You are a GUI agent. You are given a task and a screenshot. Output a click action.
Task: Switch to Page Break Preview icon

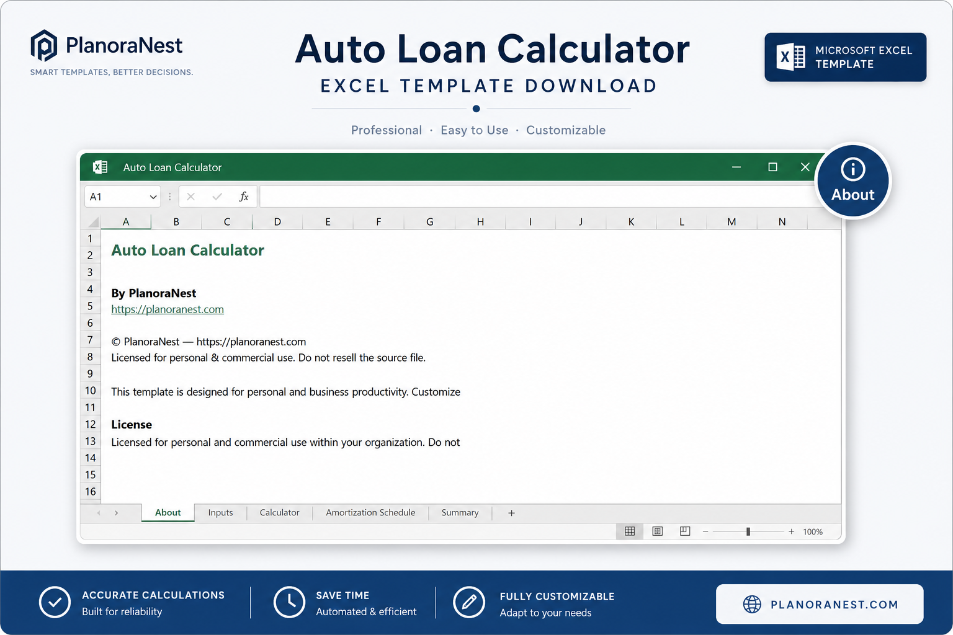pyautogui.click(x=685, y=531)
